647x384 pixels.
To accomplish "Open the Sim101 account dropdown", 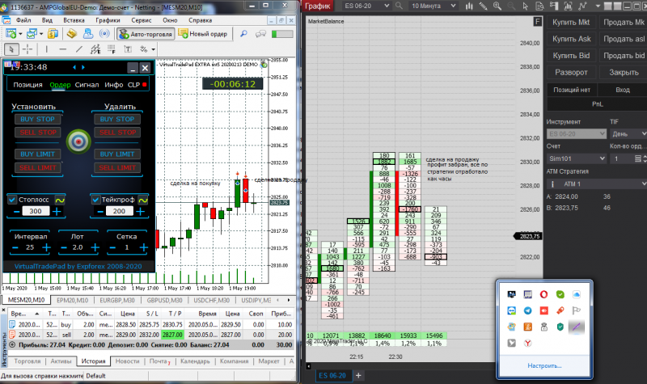I will 577,158.
